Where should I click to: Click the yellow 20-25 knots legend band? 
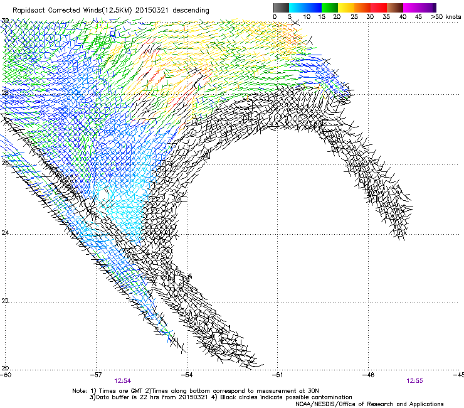coord(346,8)
